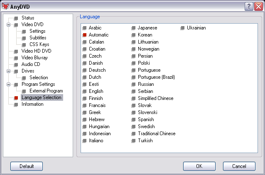Click the square icon next to Video Blu-ray
The height and width of the screenshot is (175, 265).
pyautogui.click(x=16, y=58)
